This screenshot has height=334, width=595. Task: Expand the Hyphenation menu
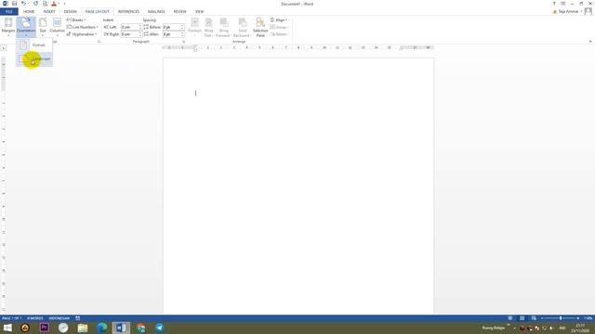pyautogui.click(x=82, y=34)
